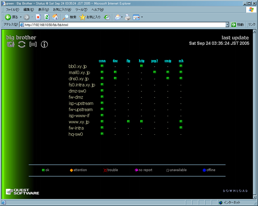Open Big Brother condensed view icon
The image size is (258, 206).
point(33,44)
